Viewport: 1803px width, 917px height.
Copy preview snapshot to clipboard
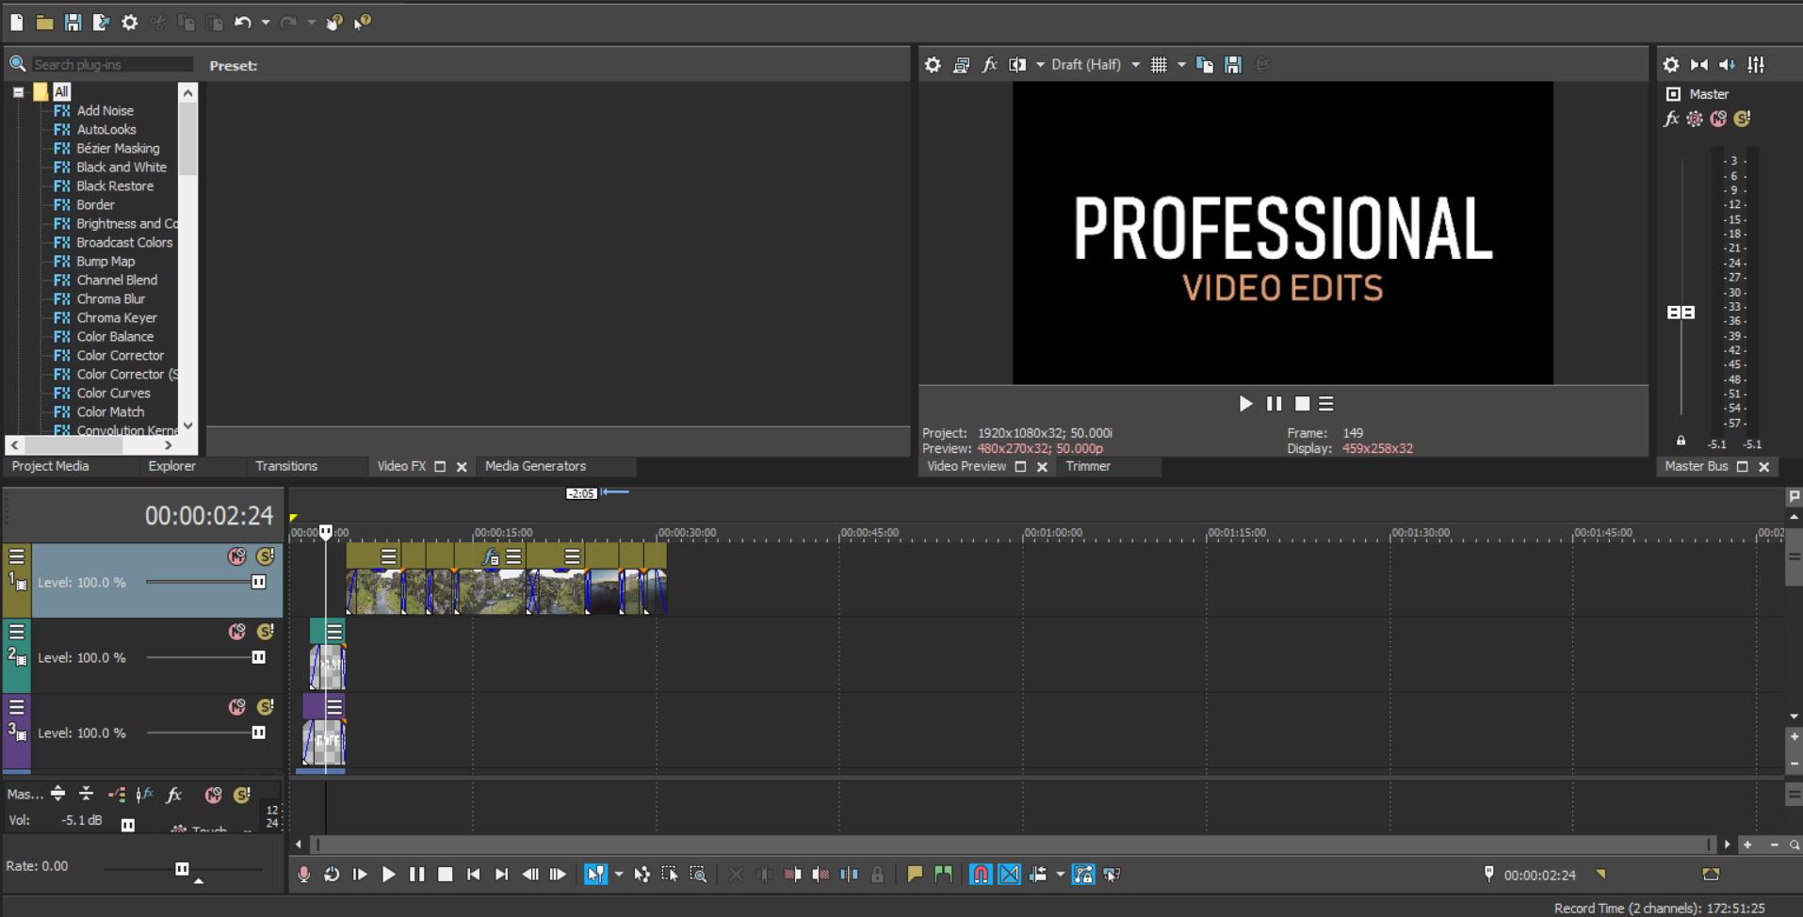pyautogui.click(x=1205, y=64)
